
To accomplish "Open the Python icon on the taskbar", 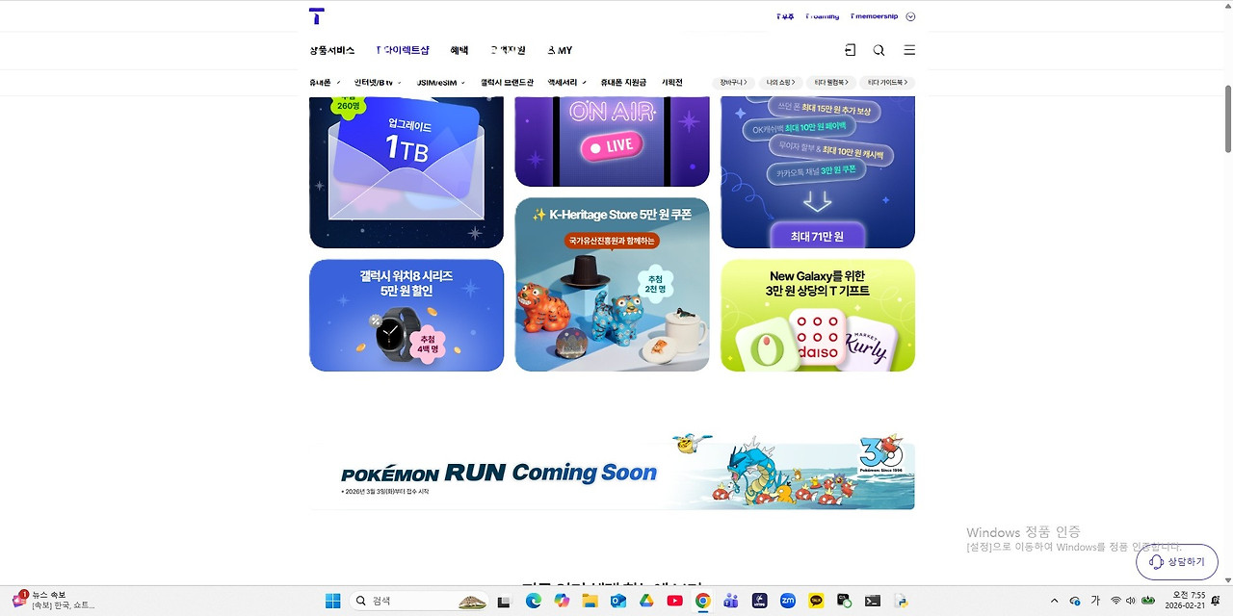I will coord(901,601).
